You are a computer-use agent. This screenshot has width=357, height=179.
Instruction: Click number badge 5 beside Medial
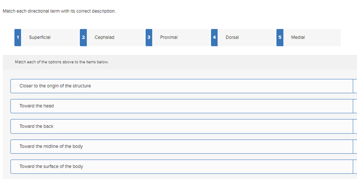(x=280, y=38)
